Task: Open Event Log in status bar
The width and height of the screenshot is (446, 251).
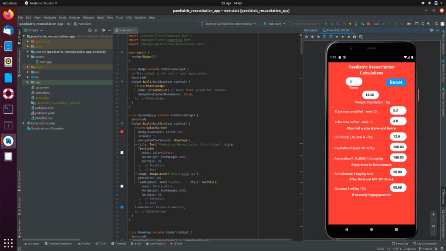Action: coord(399,244)
